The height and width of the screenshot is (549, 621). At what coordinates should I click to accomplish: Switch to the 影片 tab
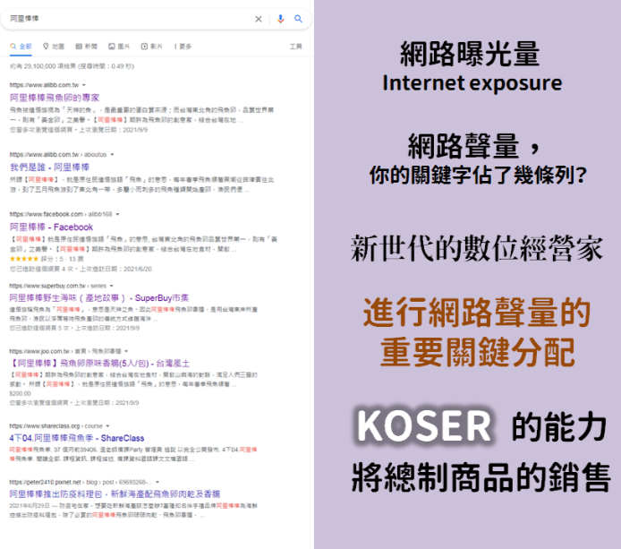(152, 47)
